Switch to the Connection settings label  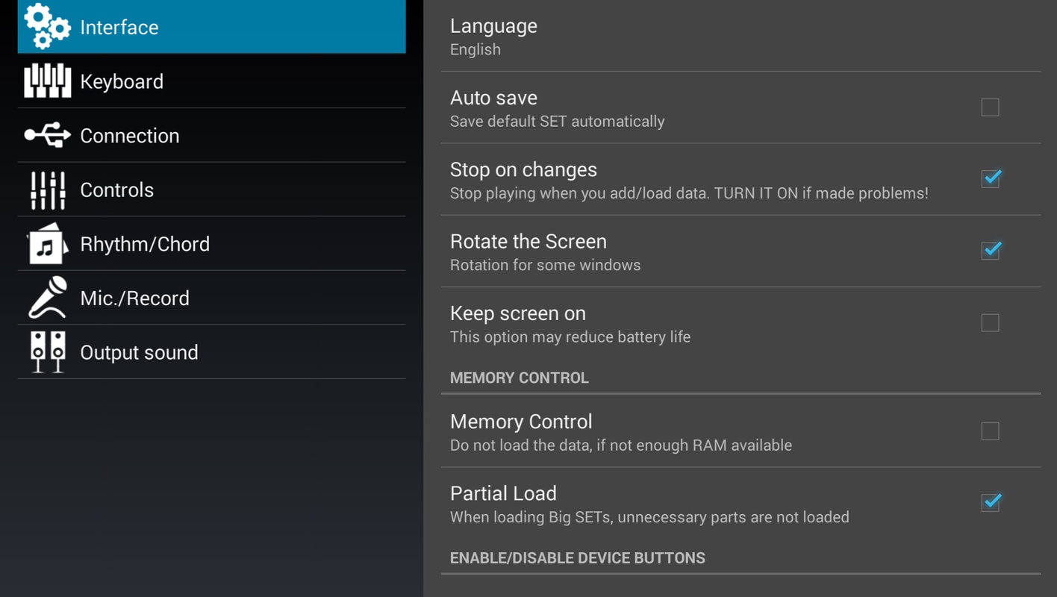(x=130, y=136)
